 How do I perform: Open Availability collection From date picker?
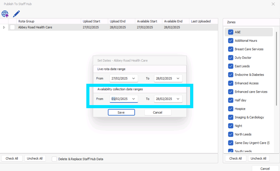click(x=134, y=99)
